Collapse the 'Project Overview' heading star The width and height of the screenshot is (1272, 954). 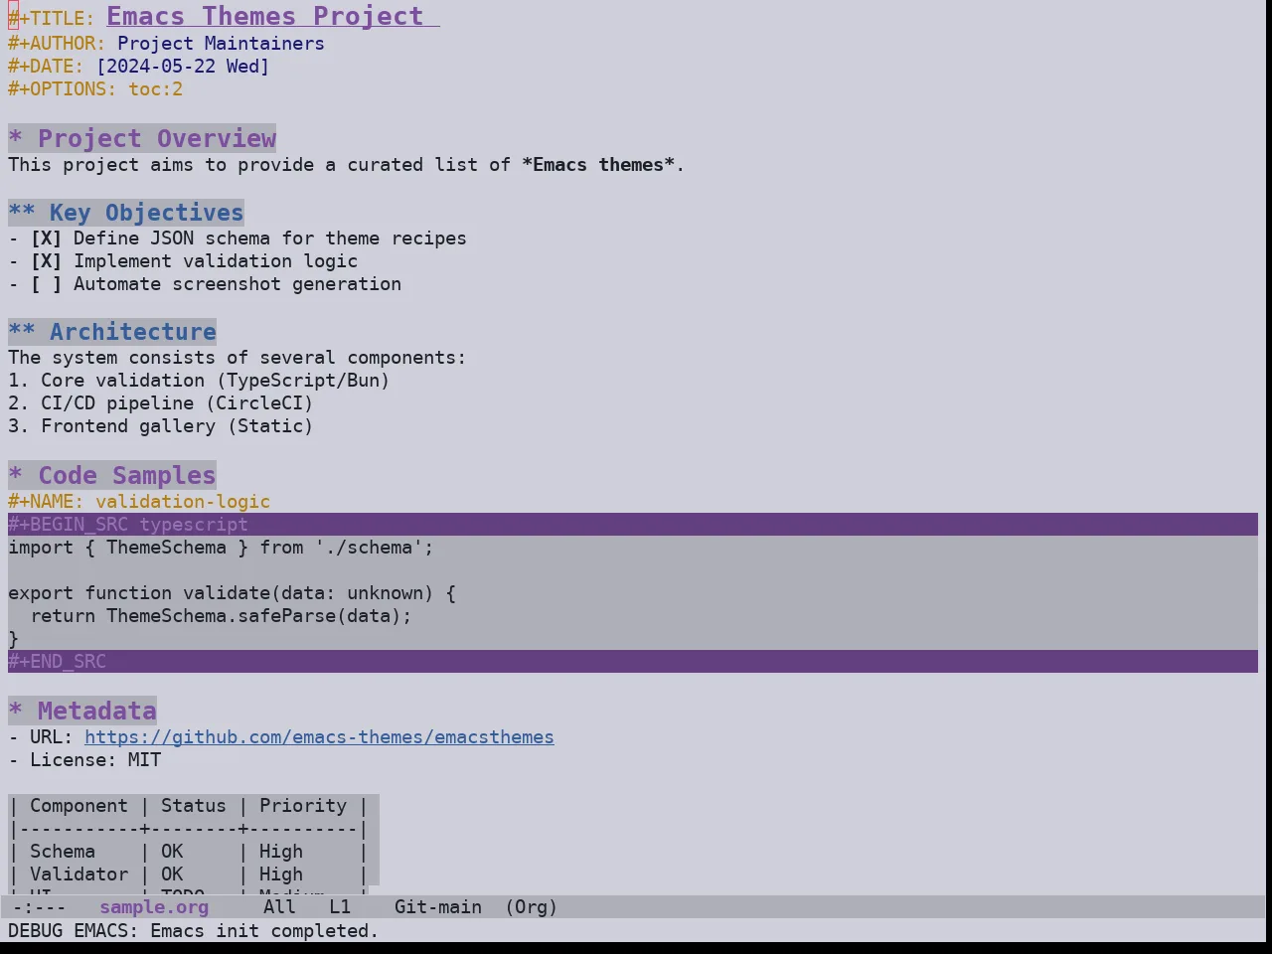[15, 138]
